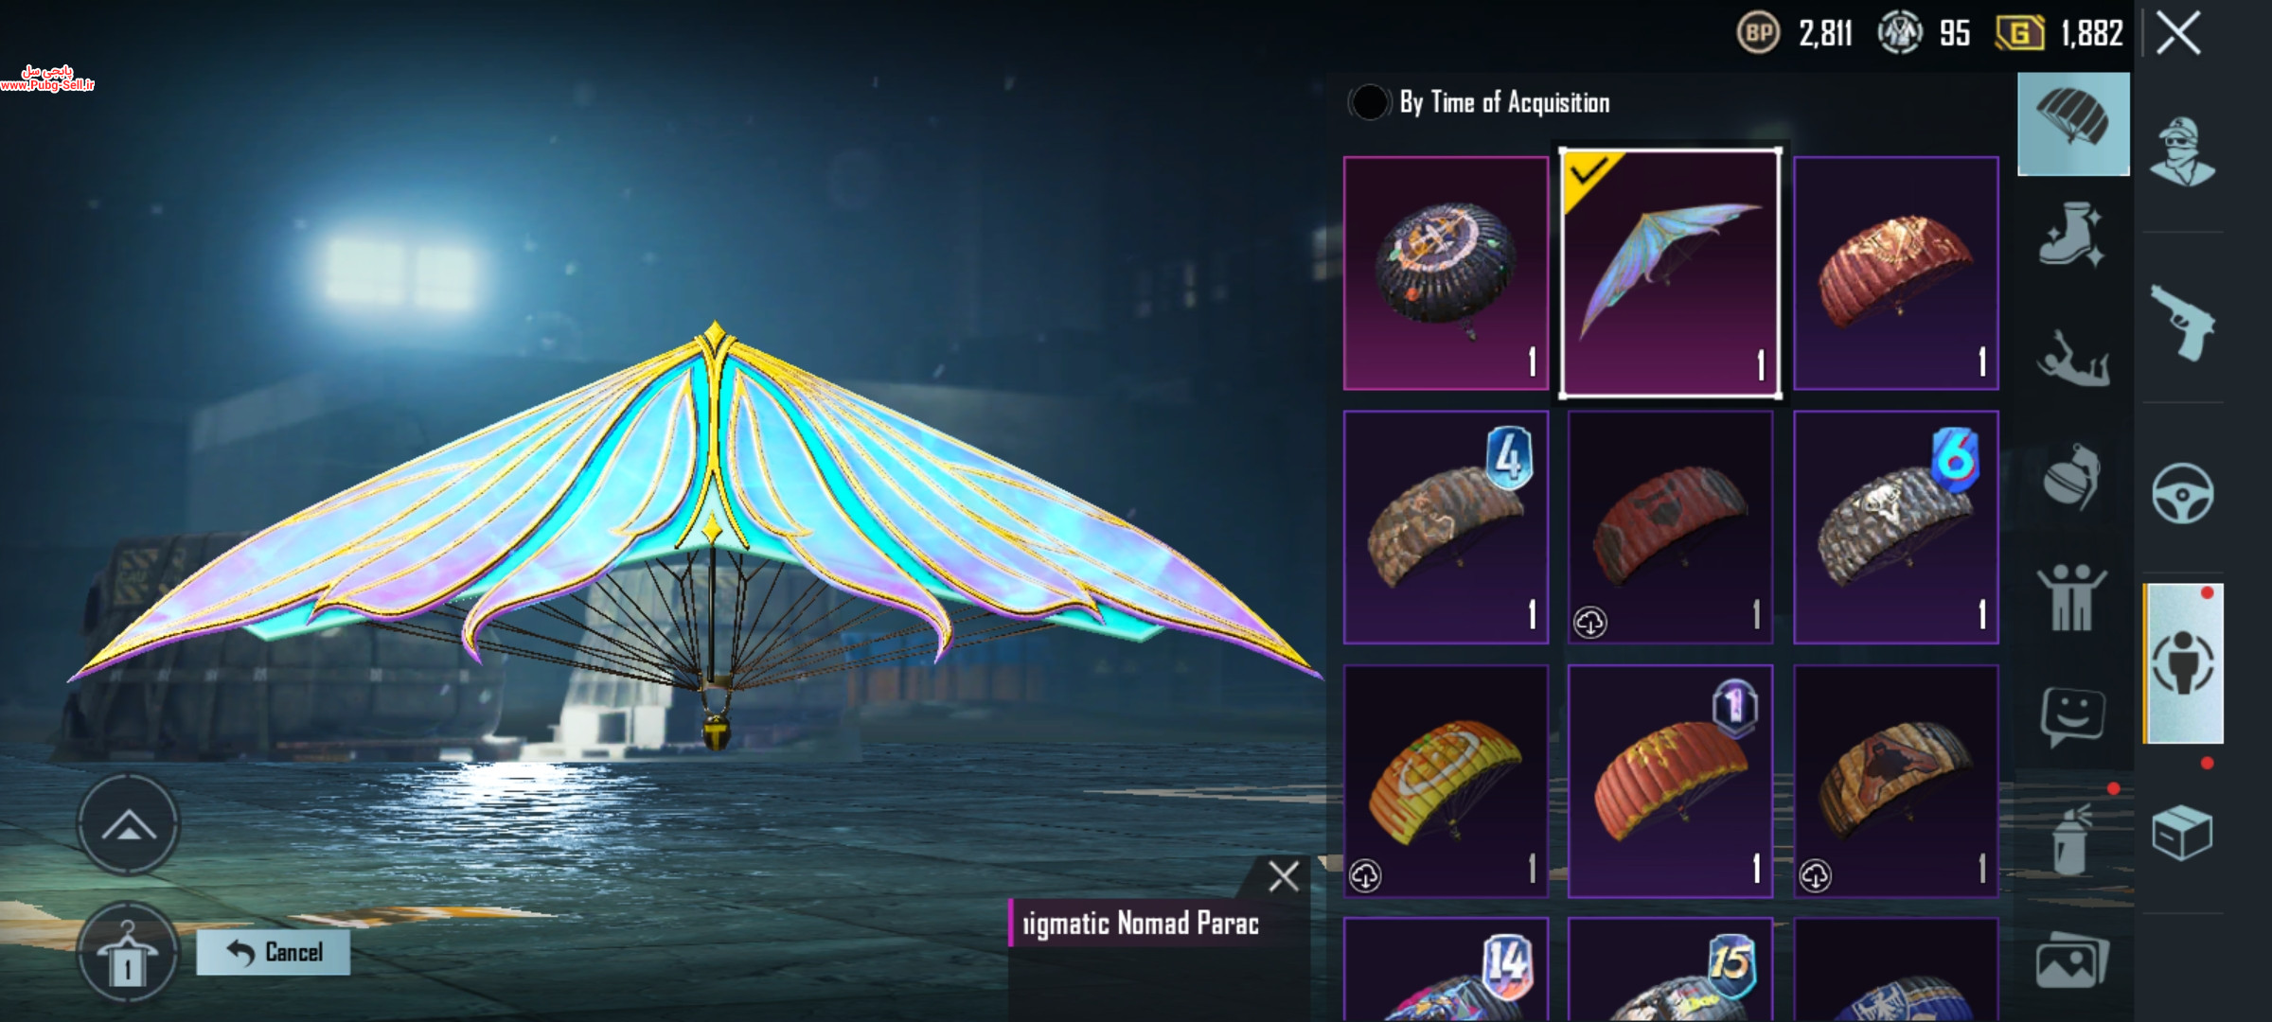Open the emoji chat bubble category
Image resolution: width=2272 pixels, height=1022 pixels.
click(2072, 716)
